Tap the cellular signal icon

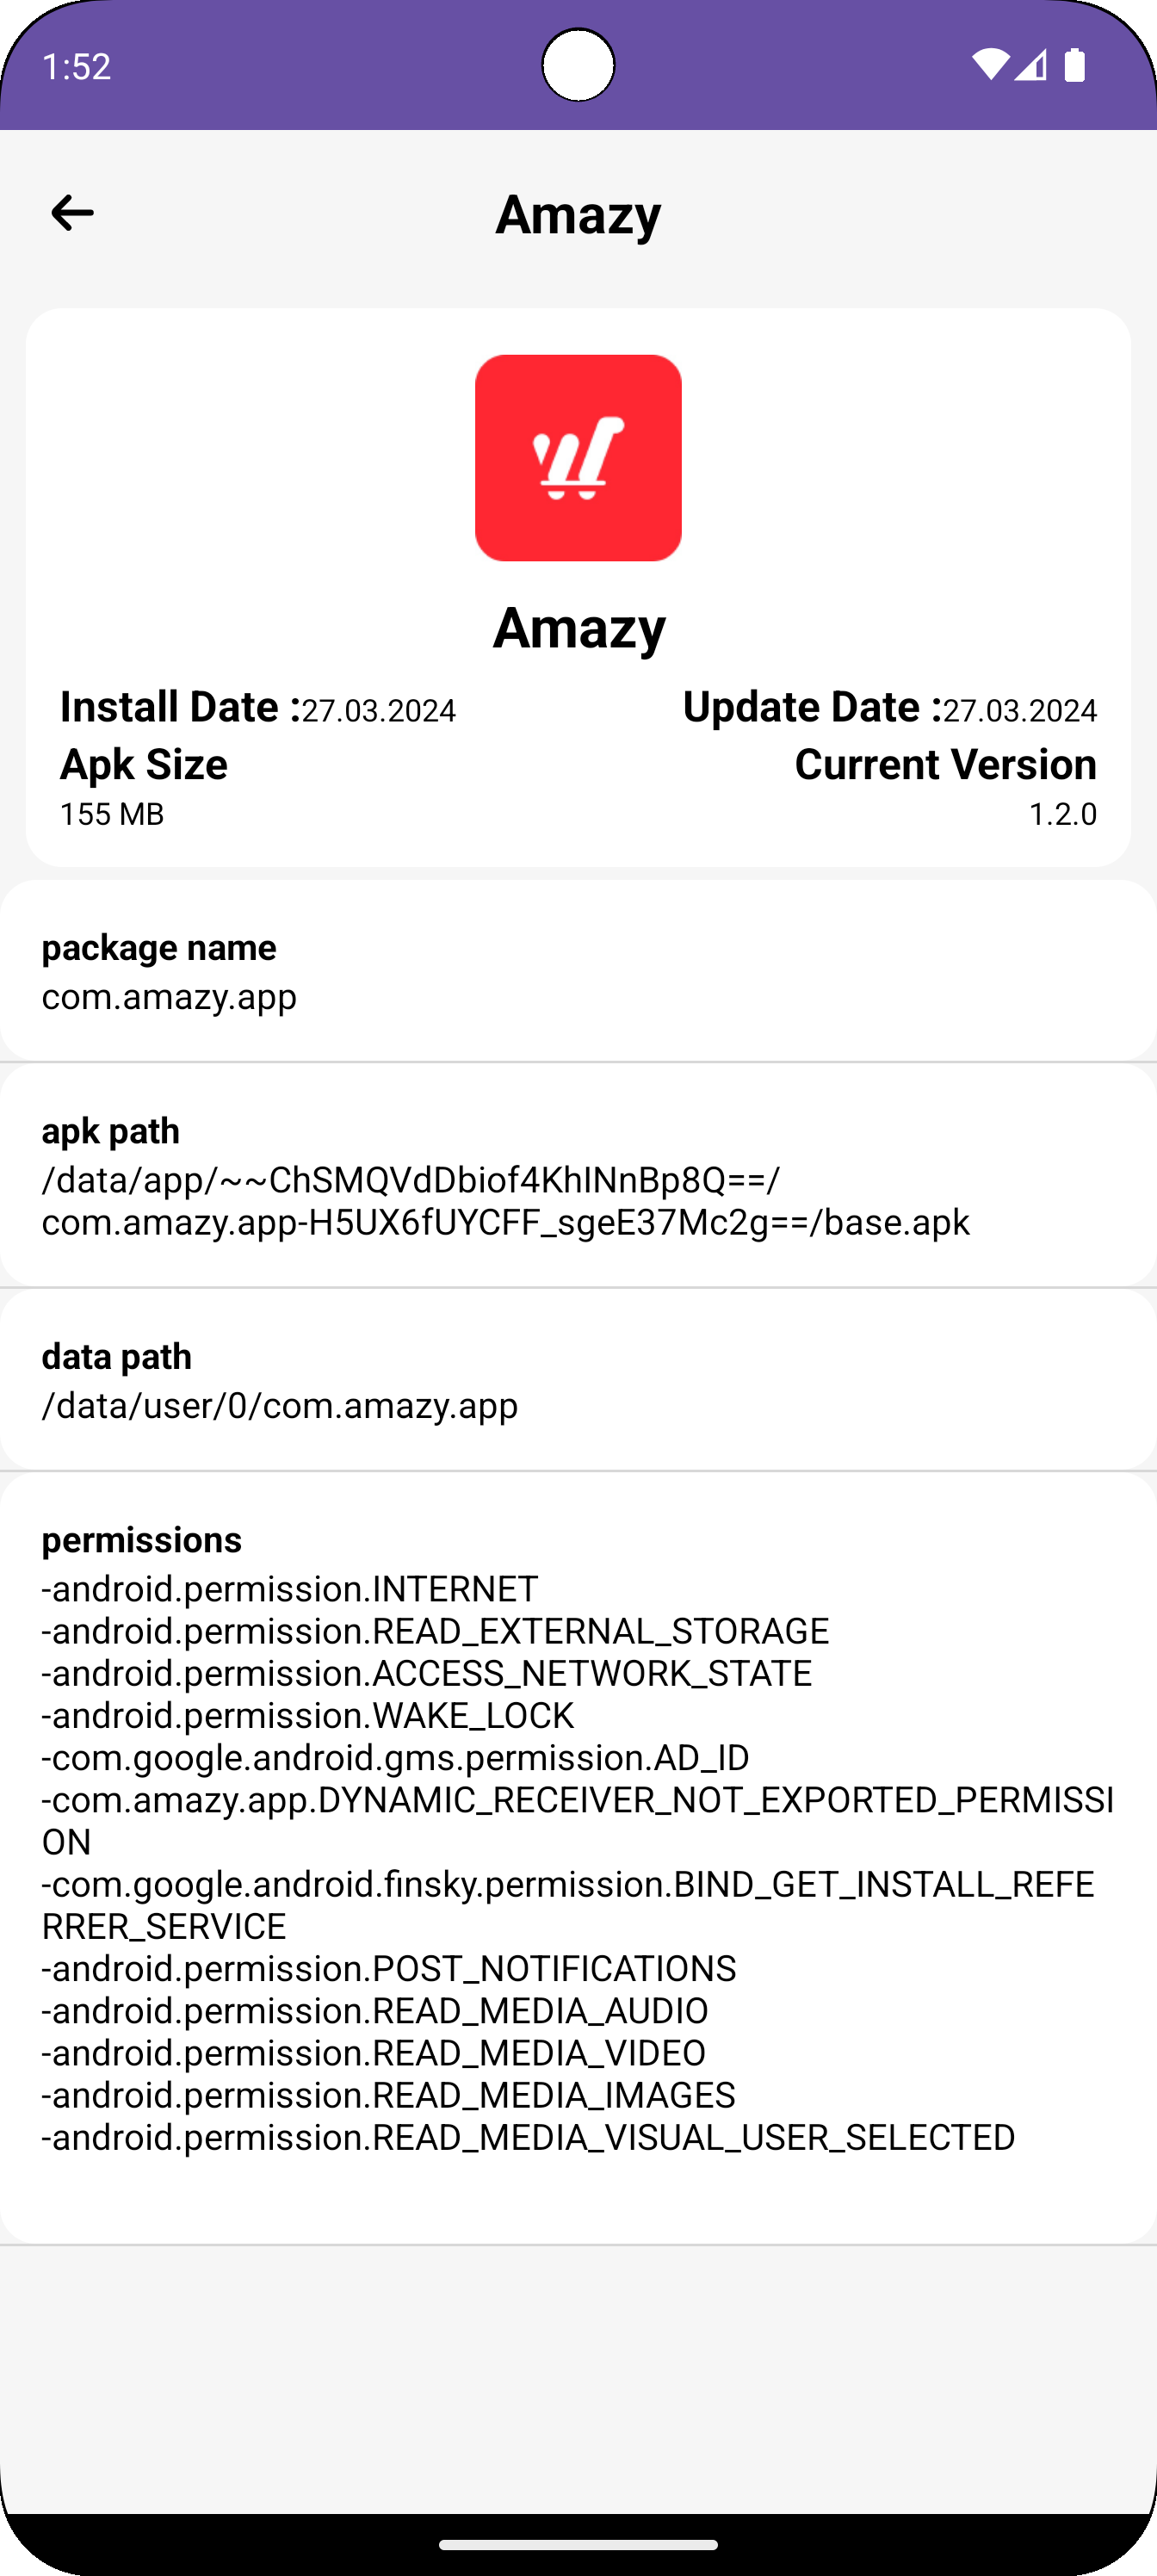[1031, 65]
